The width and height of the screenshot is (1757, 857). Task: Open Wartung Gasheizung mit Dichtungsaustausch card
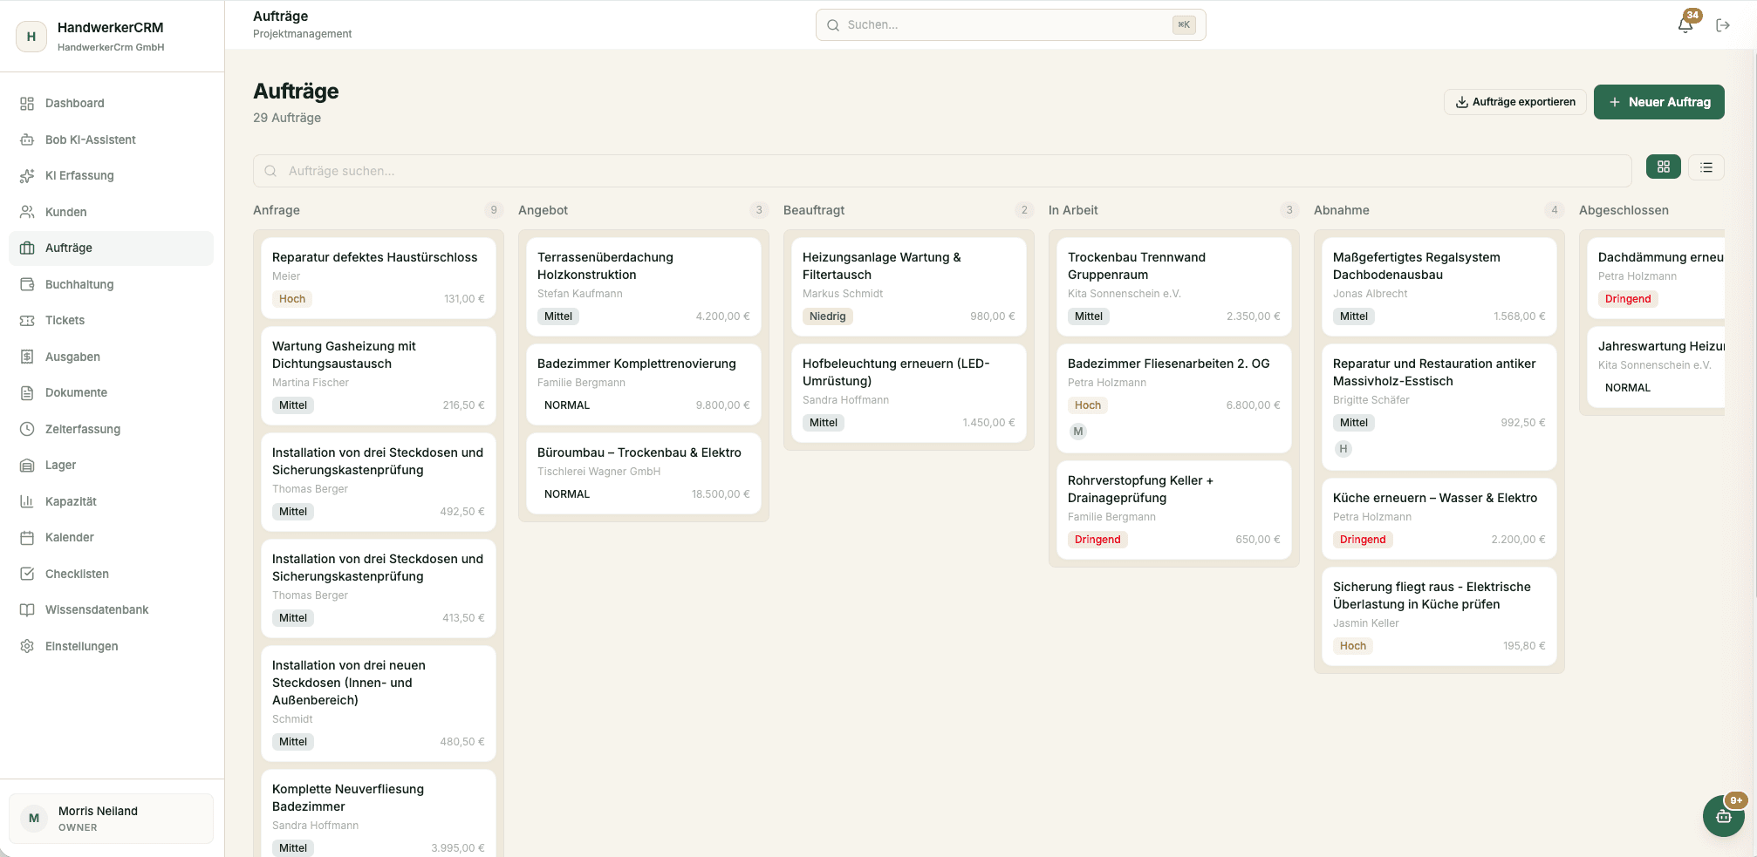click(379, 376)
